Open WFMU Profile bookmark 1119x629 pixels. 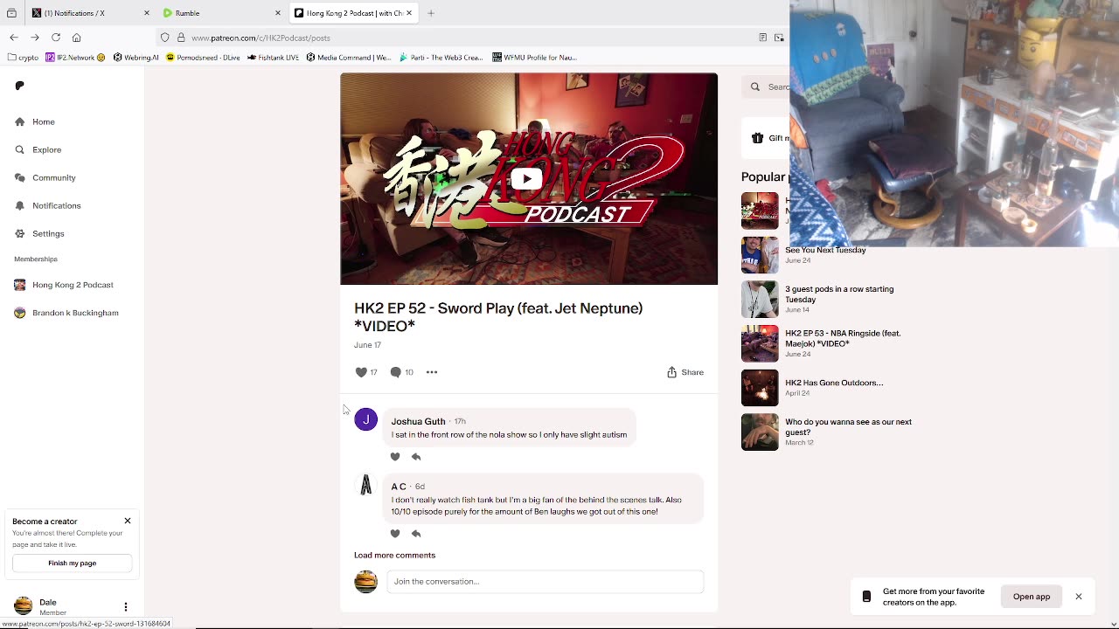pos(534,58)
